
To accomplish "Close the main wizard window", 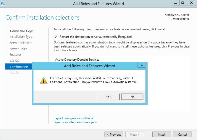I will [x=191, y=3].
